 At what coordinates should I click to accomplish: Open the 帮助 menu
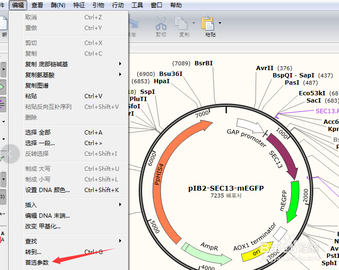coord(176,5)
